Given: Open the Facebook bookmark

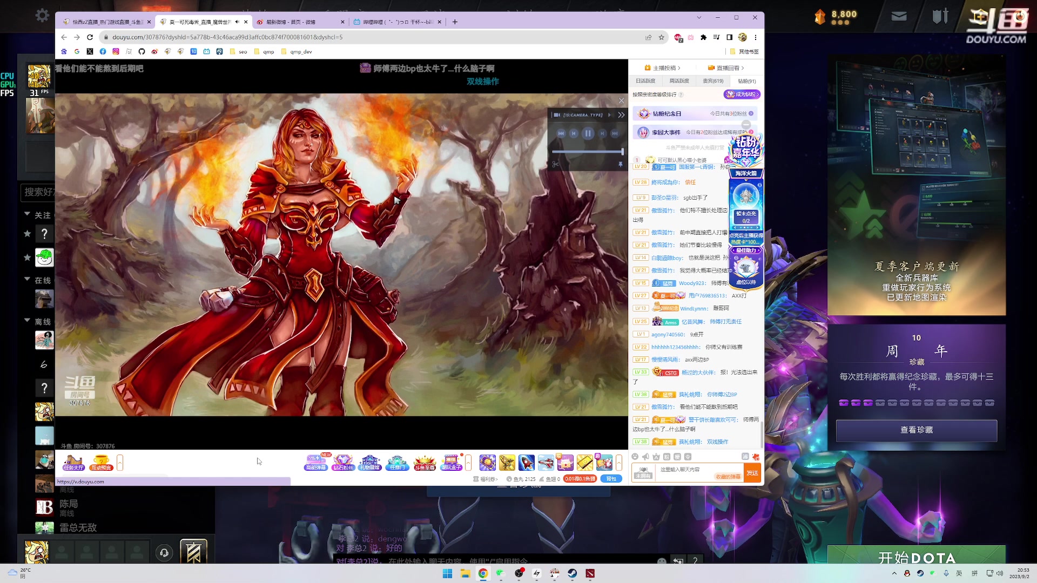Looking at the screenshot, I should [x=103, y=52].
